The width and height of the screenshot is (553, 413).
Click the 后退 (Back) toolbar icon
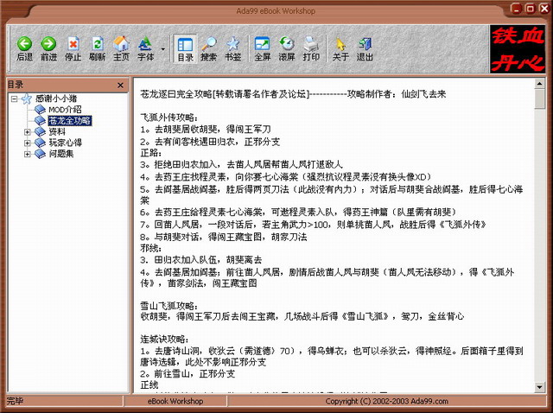pyautogui.click(x=24, y=48)
